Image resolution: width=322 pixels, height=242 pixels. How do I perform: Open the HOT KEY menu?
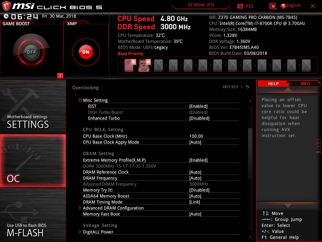coord(230,87)
